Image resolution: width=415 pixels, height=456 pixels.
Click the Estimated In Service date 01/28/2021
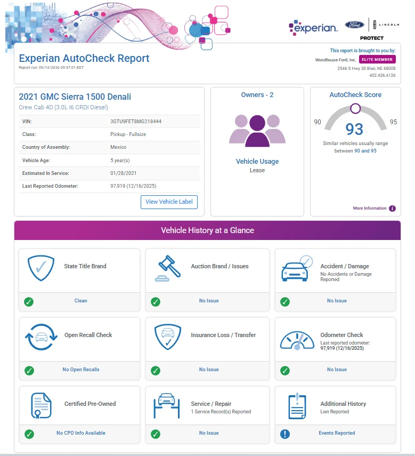tap(124, 173)
